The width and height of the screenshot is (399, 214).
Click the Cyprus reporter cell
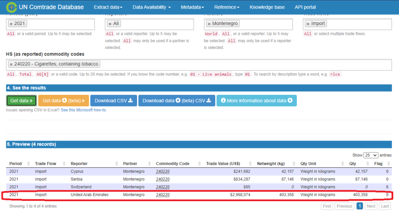tap(77, 172)
